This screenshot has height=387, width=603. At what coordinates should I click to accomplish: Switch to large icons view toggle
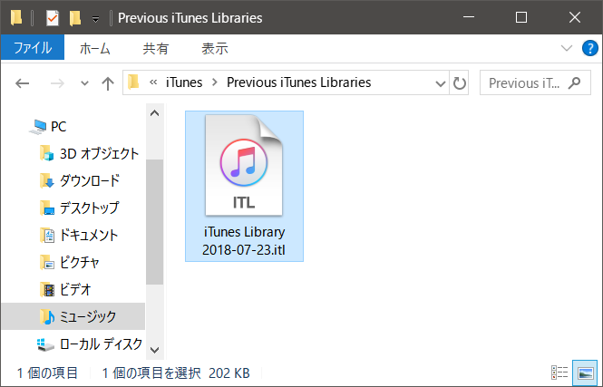pos(586,372)
